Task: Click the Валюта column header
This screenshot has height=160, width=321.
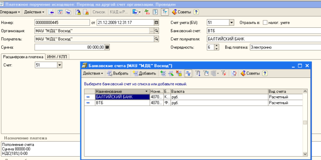Action: 219,92
